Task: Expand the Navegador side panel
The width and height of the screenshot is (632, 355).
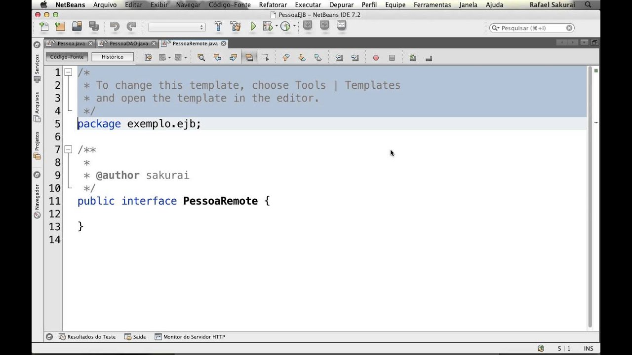Action: (x=37, y=201)
